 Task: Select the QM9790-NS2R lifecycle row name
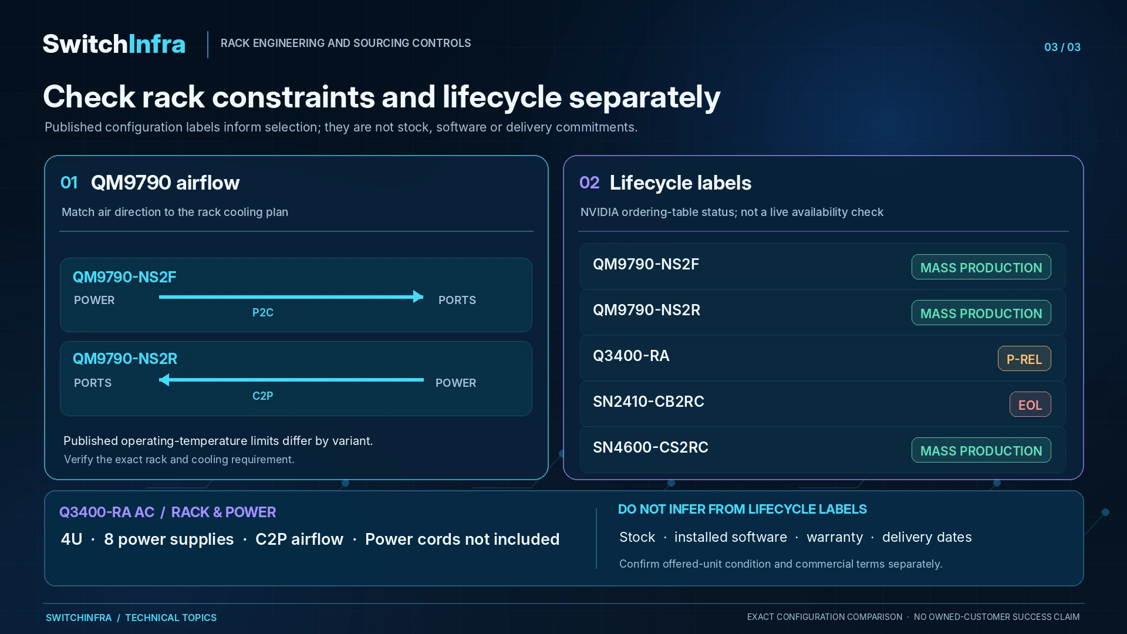(x=646, y=310)
